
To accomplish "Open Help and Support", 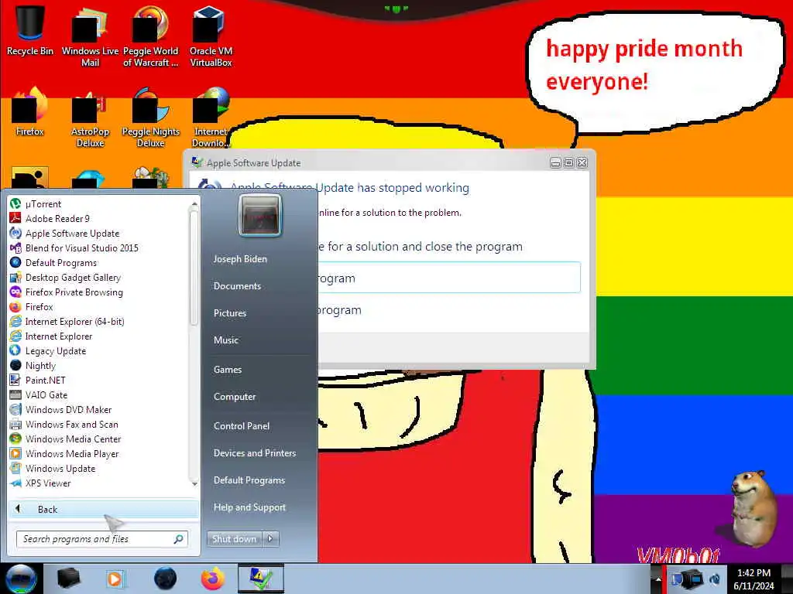I will pos(249,507).
